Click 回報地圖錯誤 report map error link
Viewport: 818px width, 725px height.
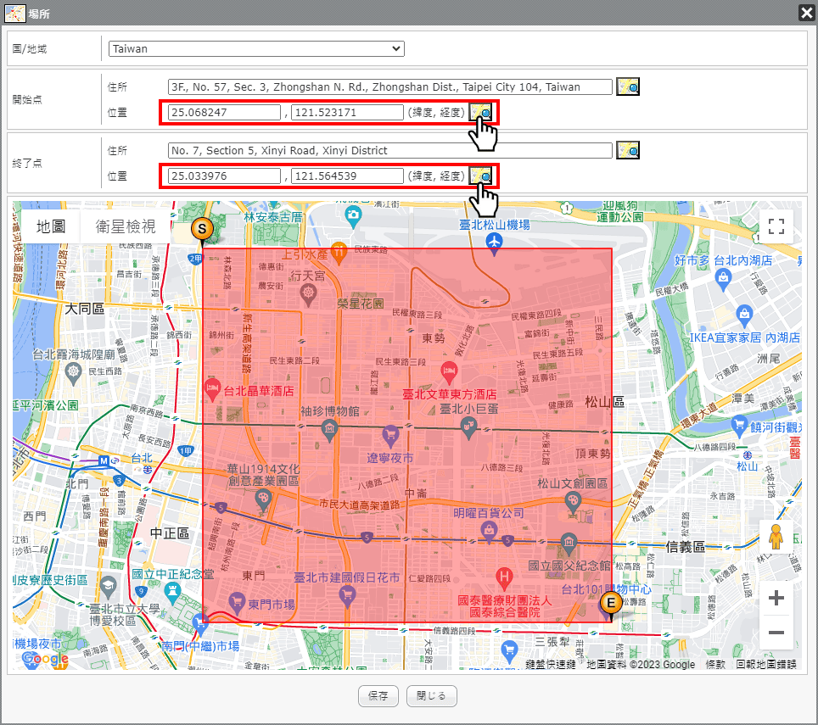click(766, 664)
